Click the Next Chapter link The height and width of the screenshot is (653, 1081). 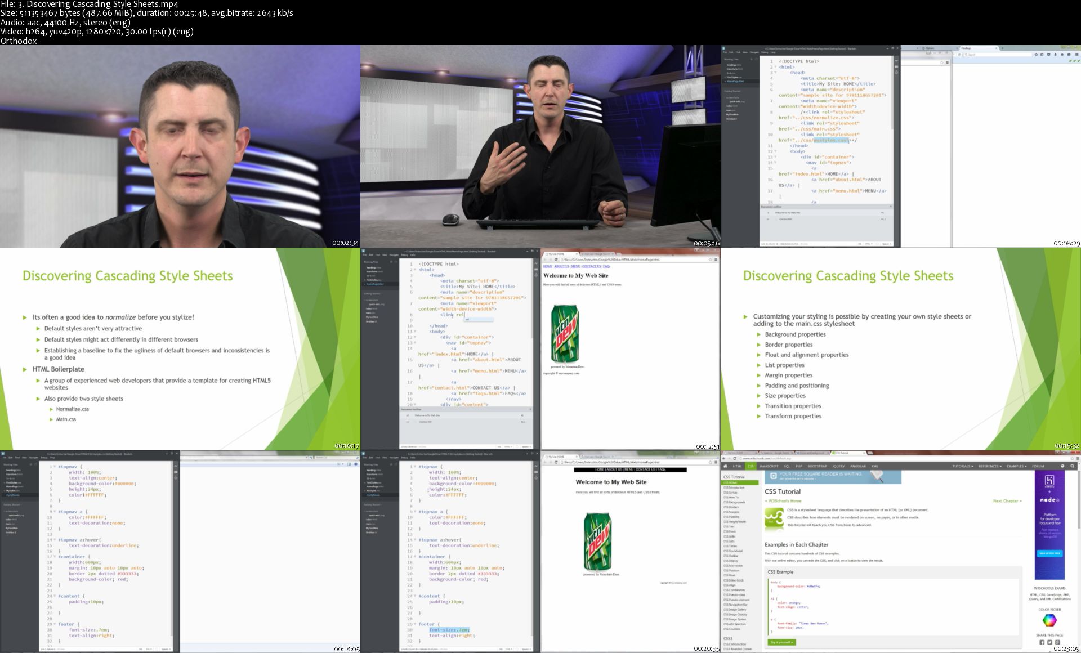1007,501
